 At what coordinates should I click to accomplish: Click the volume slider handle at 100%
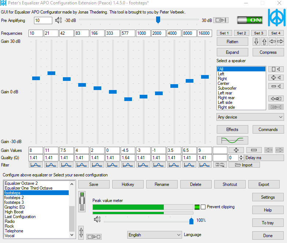pos(191,221)
